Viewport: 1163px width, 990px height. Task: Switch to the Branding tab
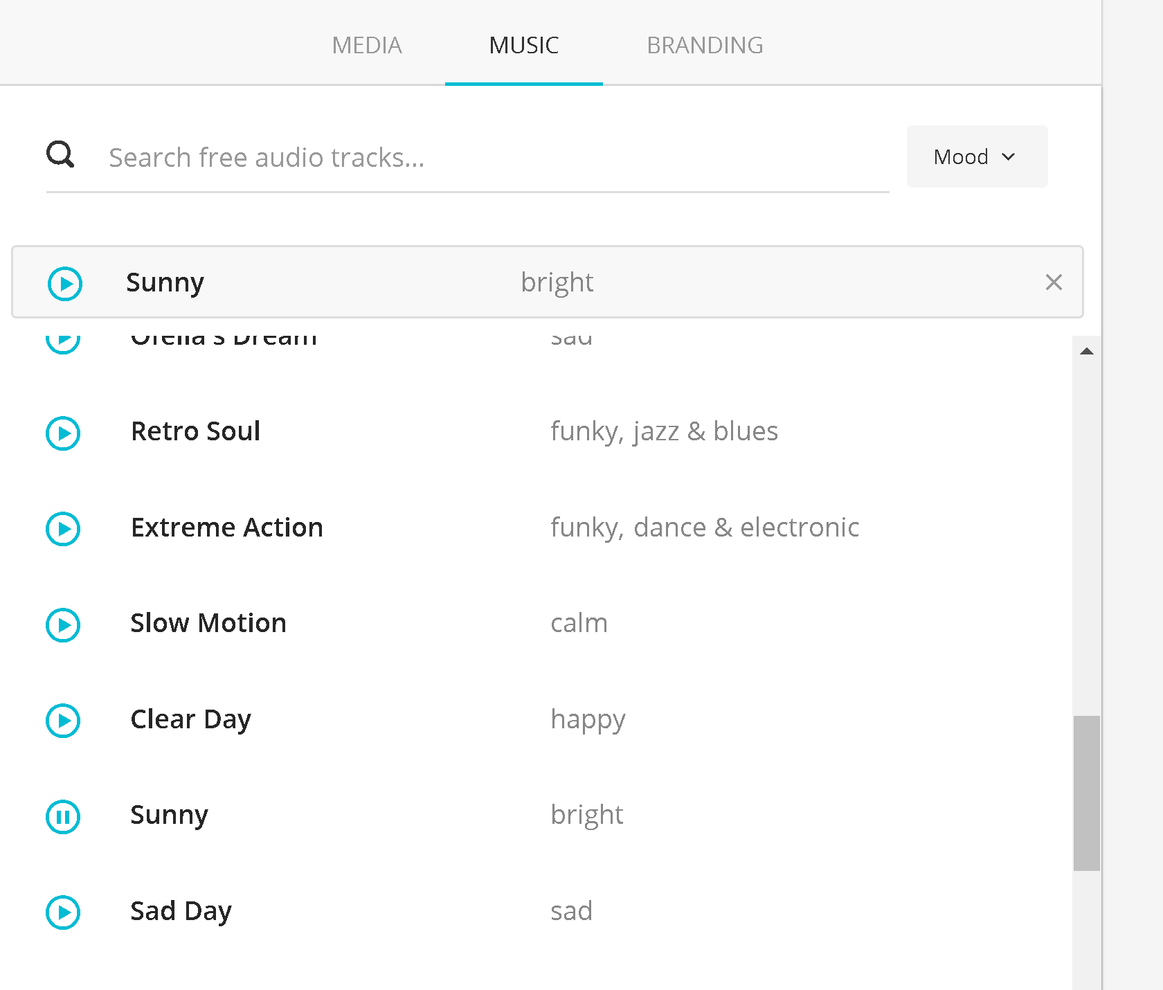[705, 45]
